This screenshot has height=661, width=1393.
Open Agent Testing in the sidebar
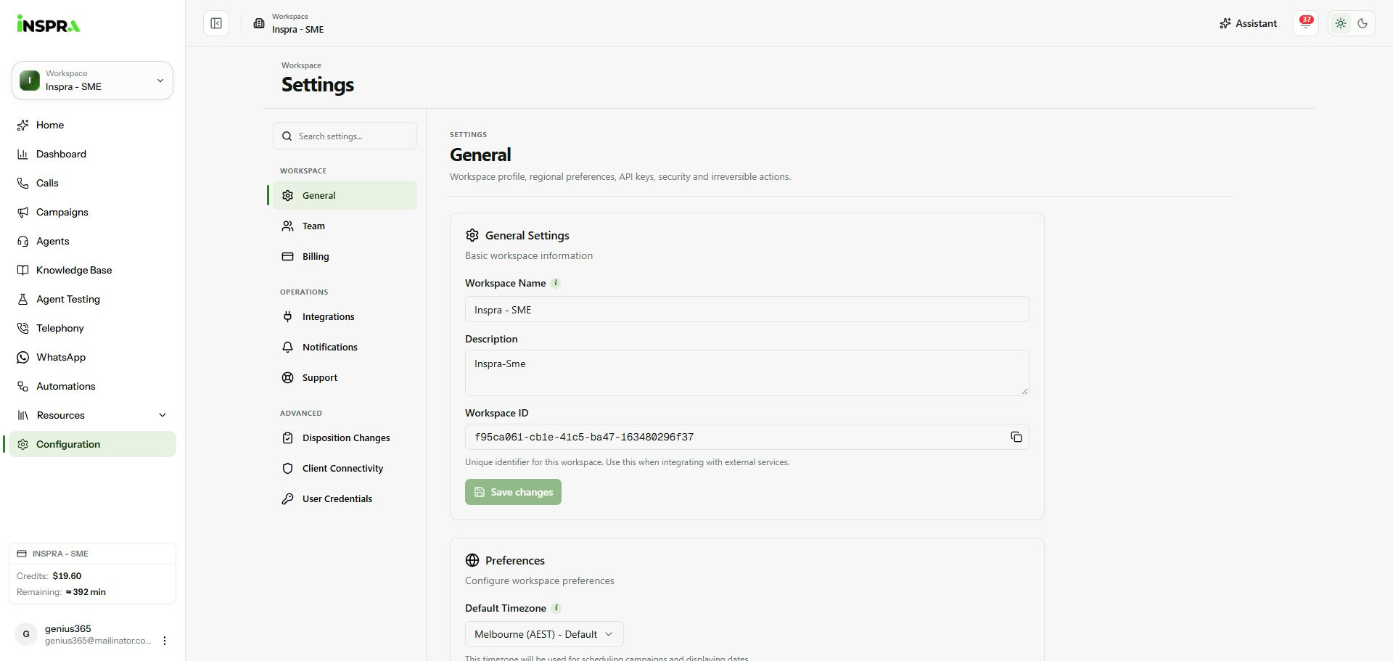click(x=92, y=299)
